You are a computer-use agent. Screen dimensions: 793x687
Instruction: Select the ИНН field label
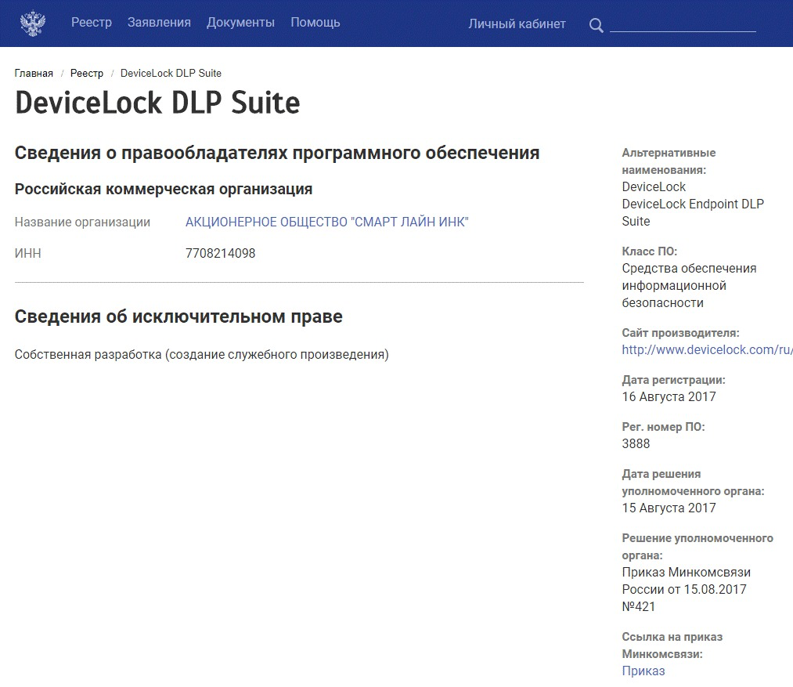pyautogui.click(x=28, y=253)
